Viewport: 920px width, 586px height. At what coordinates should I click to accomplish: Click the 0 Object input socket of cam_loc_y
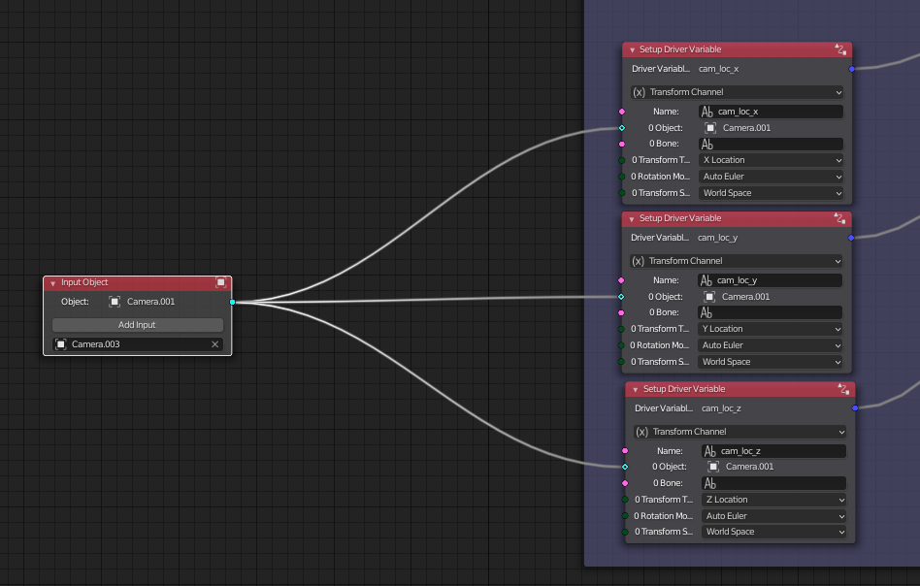tap(621, 297)
